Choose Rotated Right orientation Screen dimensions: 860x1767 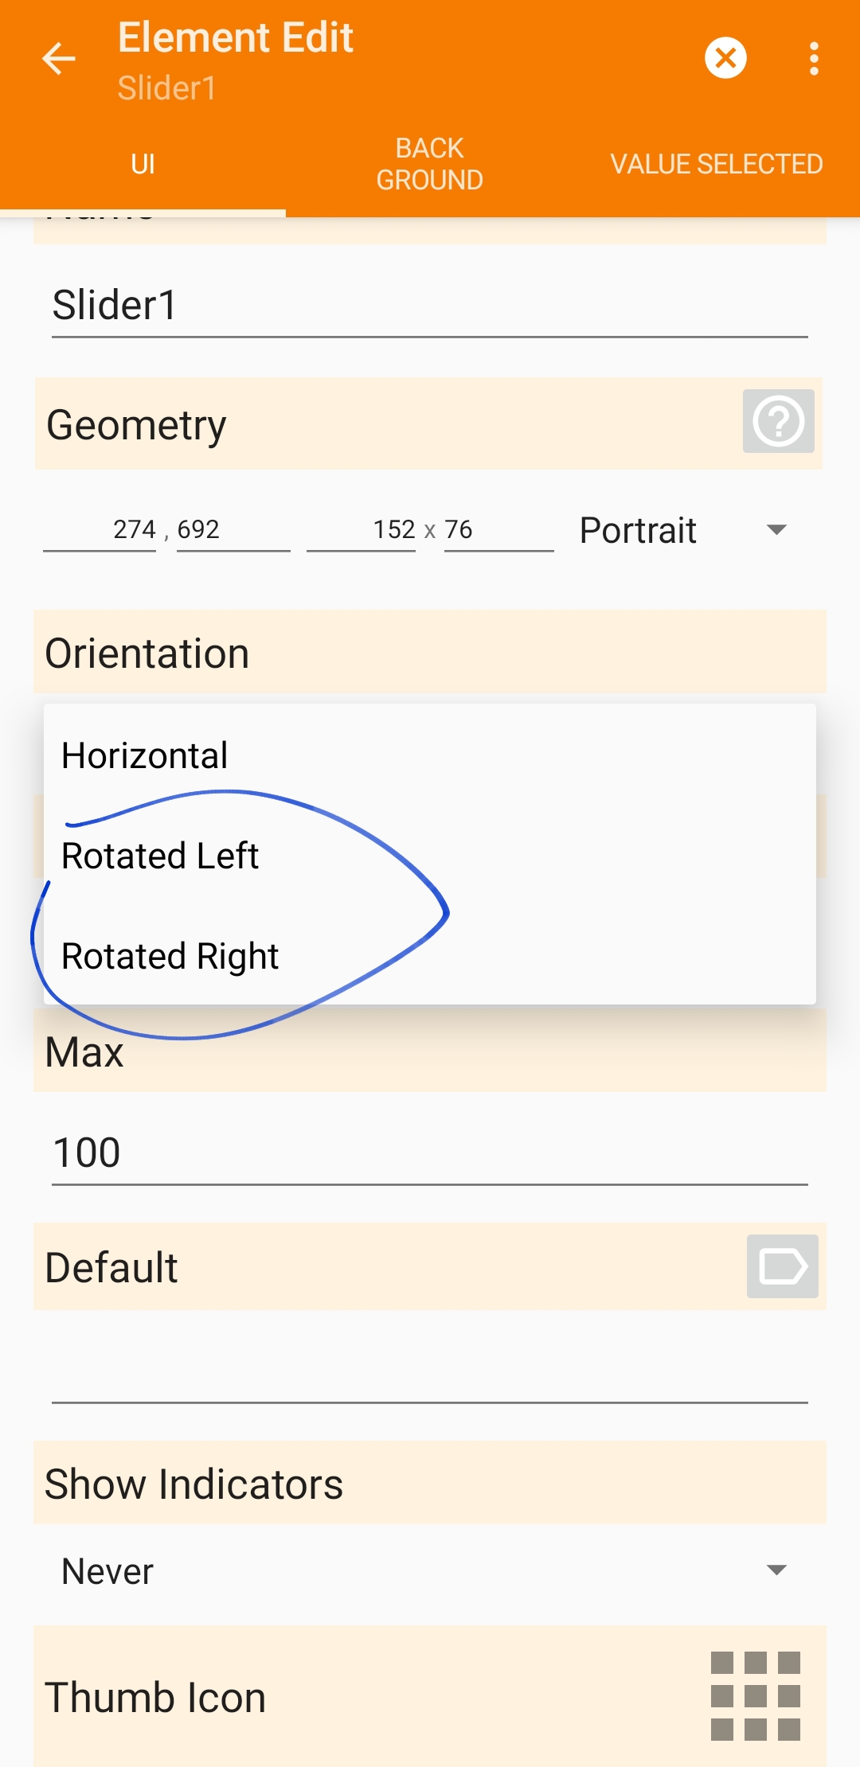pyautogui.click(x=170, y=956)
